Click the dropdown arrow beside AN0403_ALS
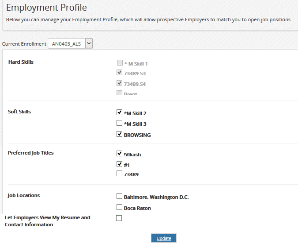The image size is (298, 248). point(89,43)
